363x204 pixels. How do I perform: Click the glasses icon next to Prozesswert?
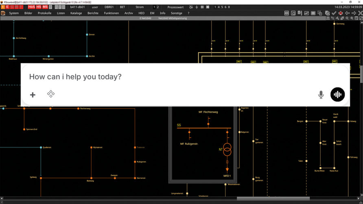[191, 7]
